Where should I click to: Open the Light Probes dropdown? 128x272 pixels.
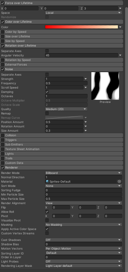(84, 261)
